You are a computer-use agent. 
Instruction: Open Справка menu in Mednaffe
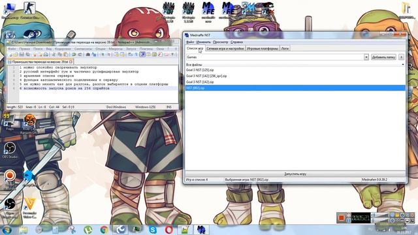[236, 42]
